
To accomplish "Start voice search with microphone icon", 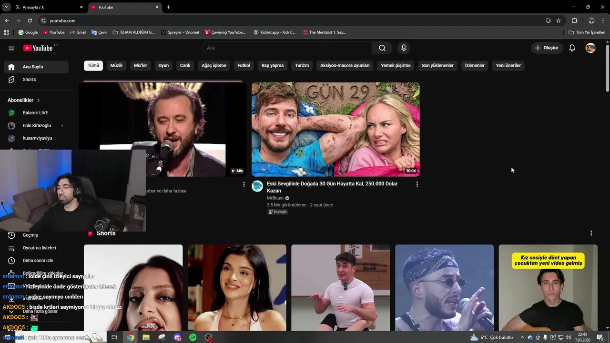I will click(x=404, y=48).
